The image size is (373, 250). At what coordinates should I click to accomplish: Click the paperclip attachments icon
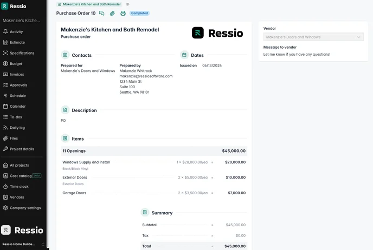[112, 14]
